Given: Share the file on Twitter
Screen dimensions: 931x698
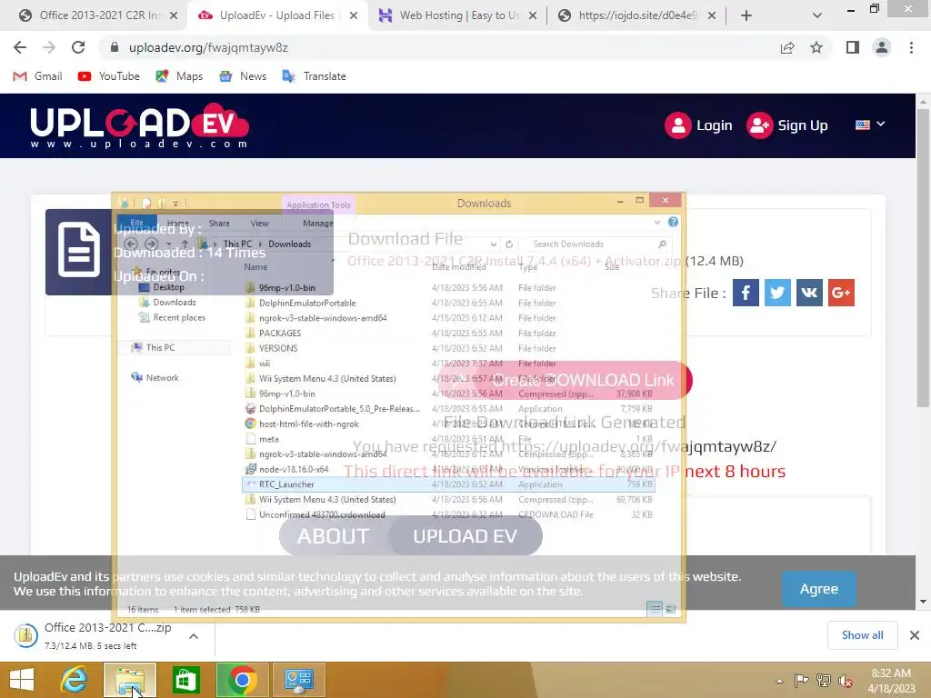Looking at the screenshot, I should click(x=778, y=293).
